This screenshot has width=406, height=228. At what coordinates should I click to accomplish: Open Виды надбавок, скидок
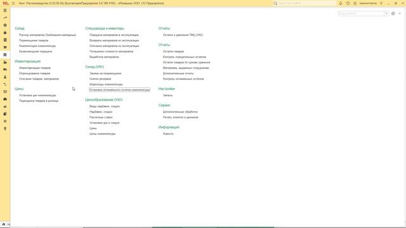[x=105, y=106]
